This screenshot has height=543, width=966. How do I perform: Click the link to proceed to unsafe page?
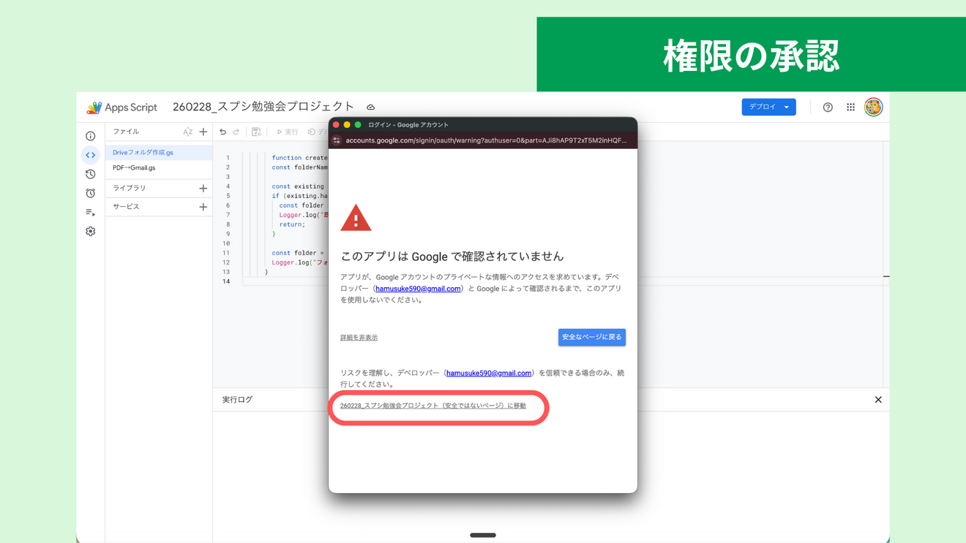point(433,406)
